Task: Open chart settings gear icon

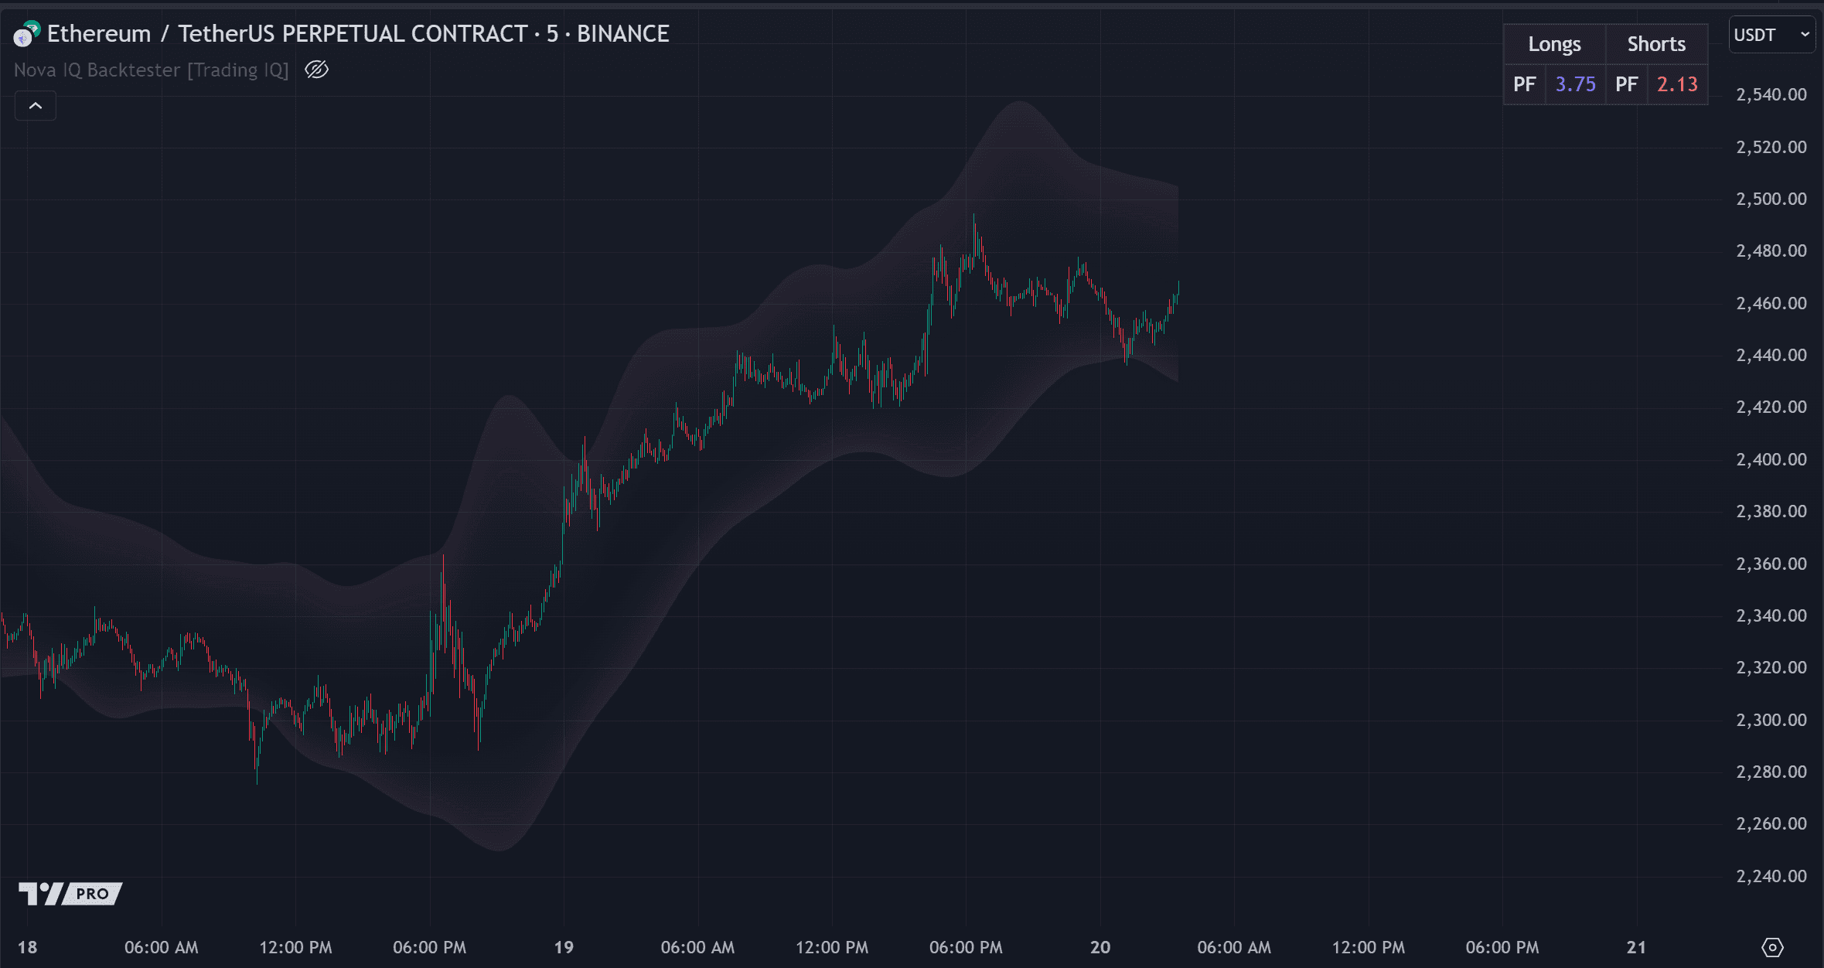Action: 1772,947
